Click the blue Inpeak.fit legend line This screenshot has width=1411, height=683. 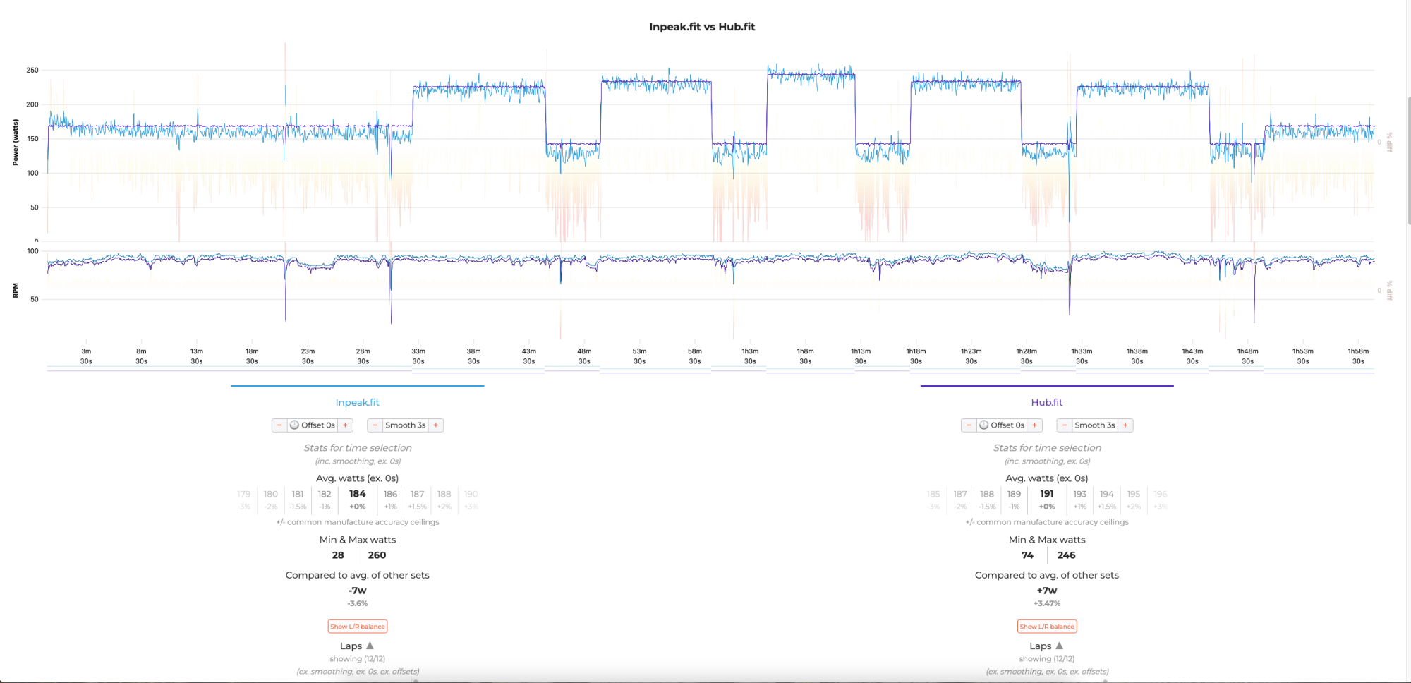(358, 386)
